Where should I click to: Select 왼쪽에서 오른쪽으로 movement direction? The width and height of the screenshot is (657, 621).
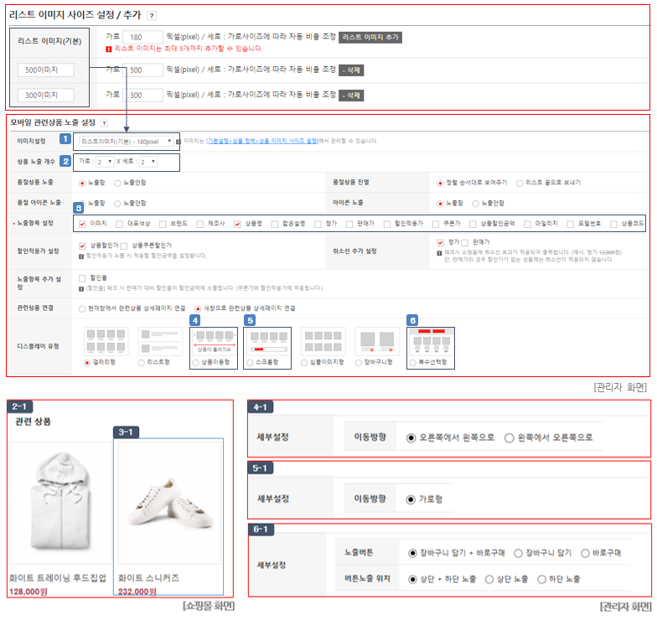point(510,437)
